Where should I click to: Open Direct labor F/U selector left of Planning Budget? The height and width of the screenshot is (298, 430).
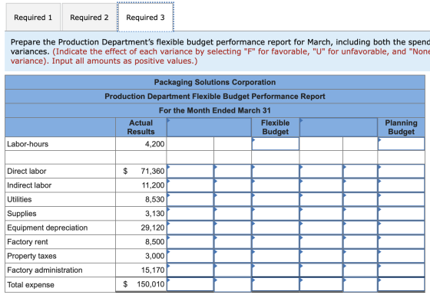click(x=360, y=172)
